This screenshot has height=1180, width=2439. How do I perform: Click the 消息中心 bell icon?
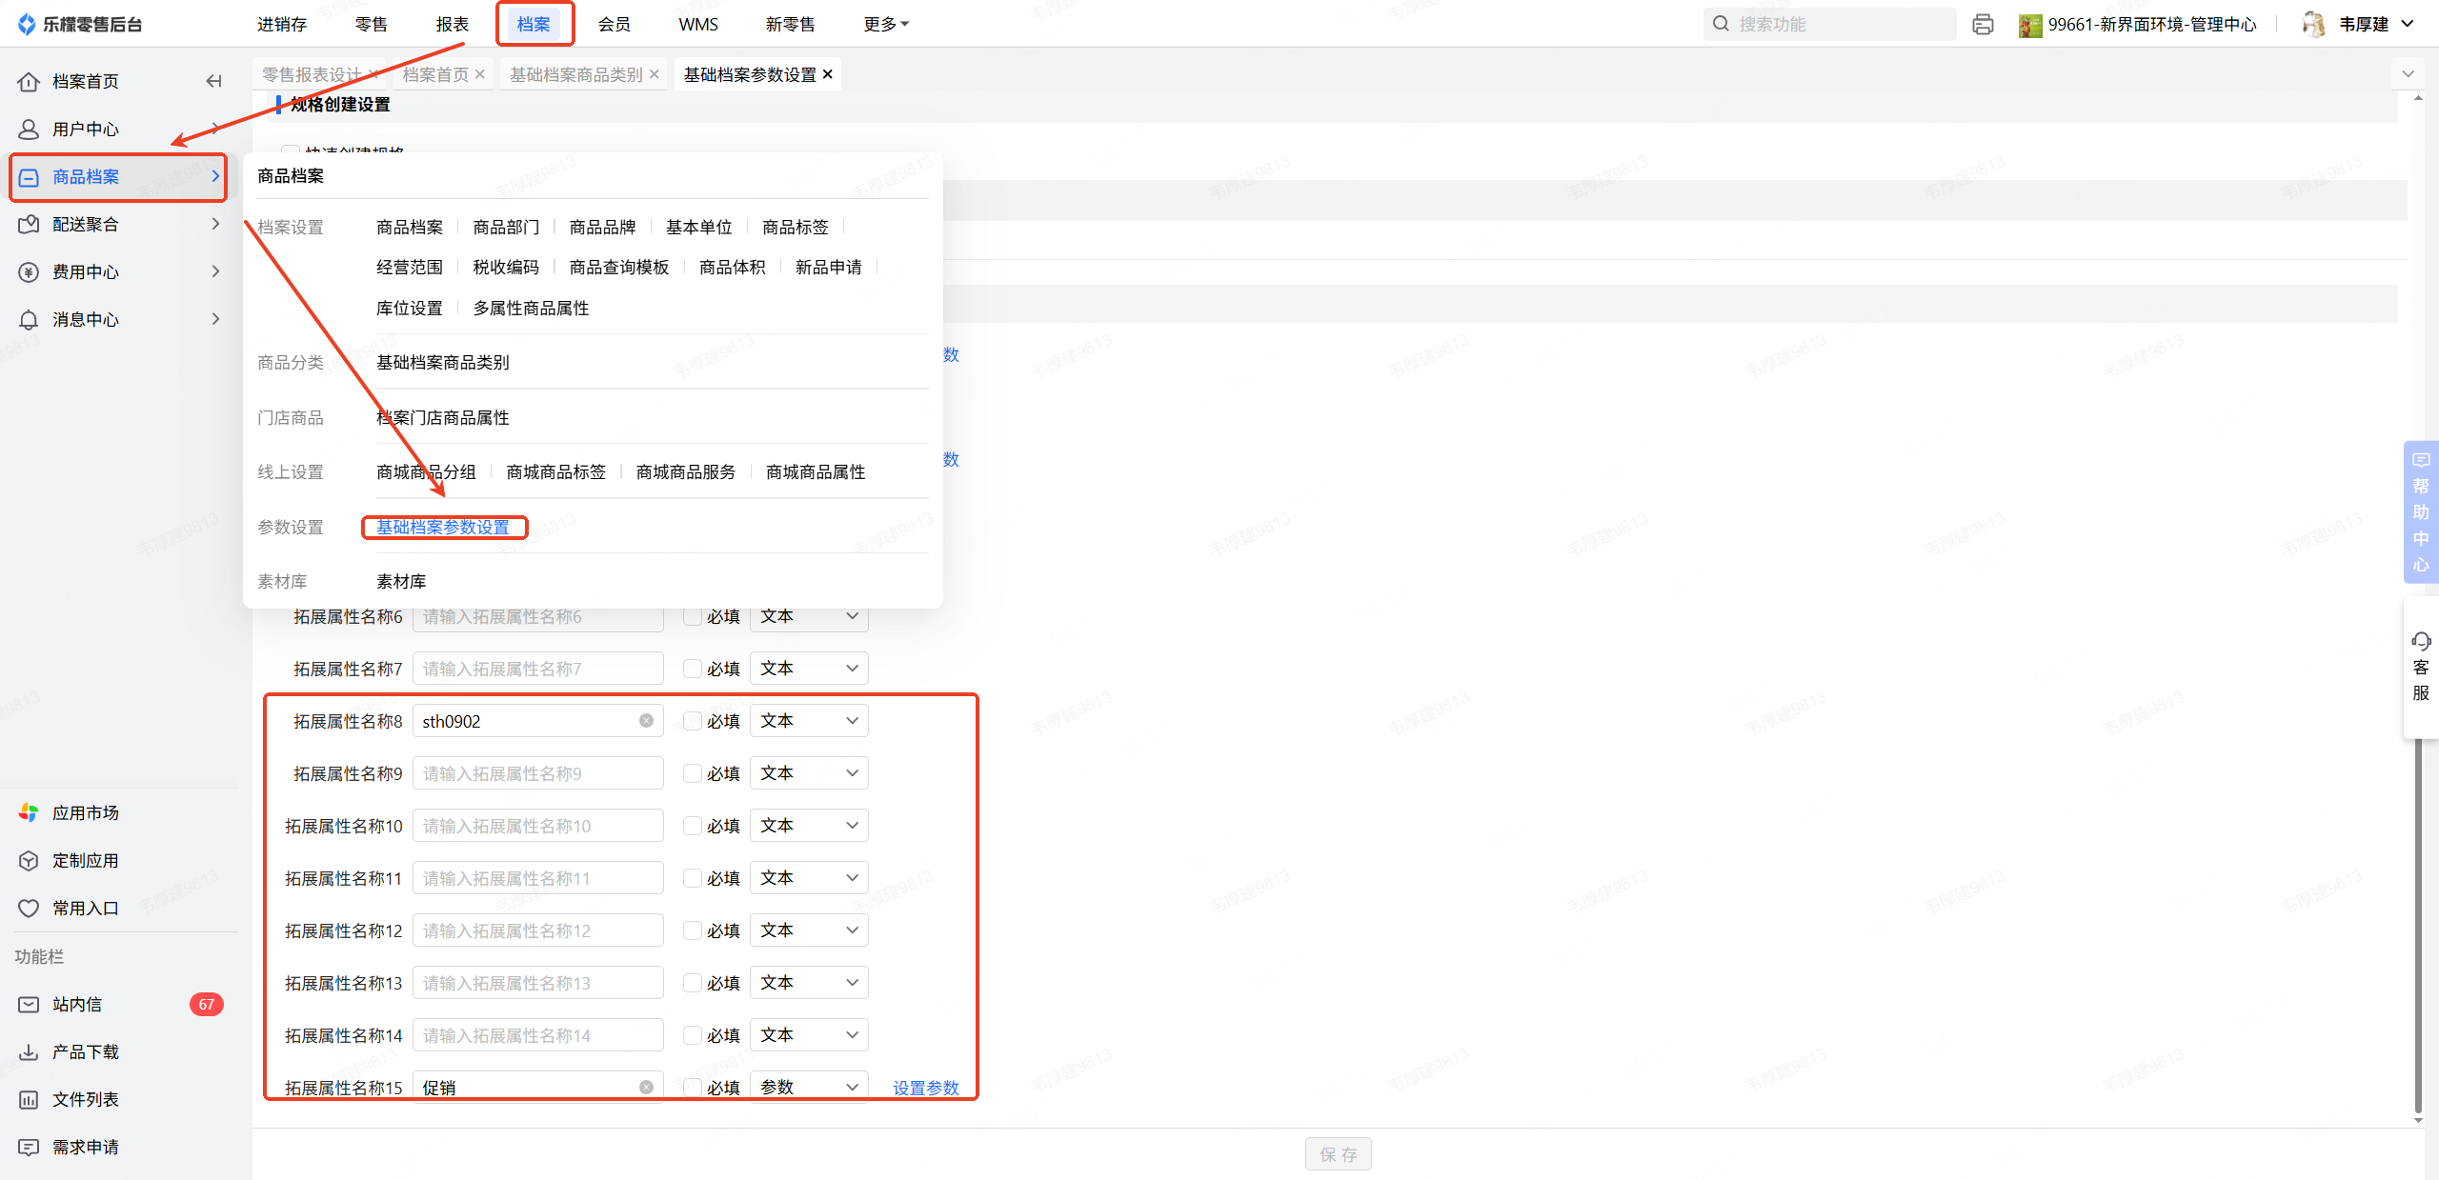(29, 319)
